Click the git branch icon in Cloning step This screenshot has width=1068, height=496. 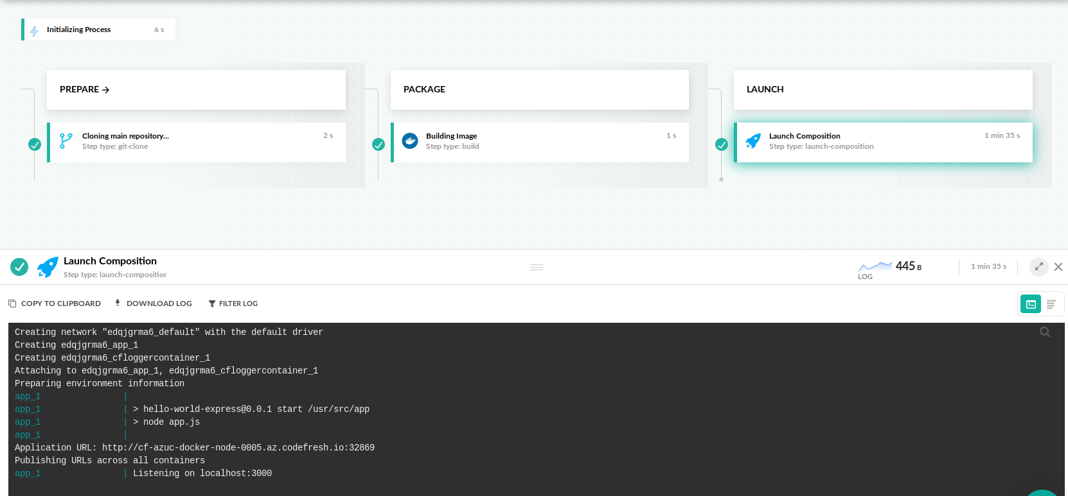point(66,141)
